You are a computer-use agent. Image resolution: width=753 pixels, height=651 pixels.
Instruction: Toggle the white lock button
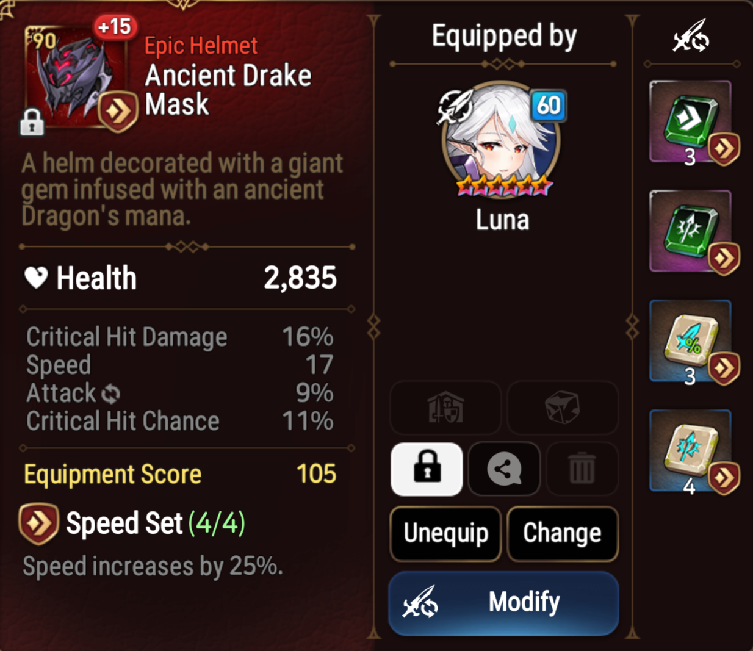427,469
